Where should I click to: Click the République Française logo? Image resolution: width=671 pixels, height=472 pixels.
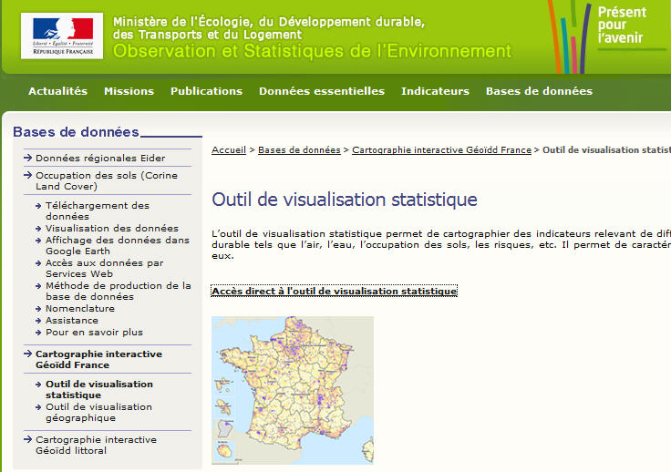pyautogui.click(x=62, y=36)
